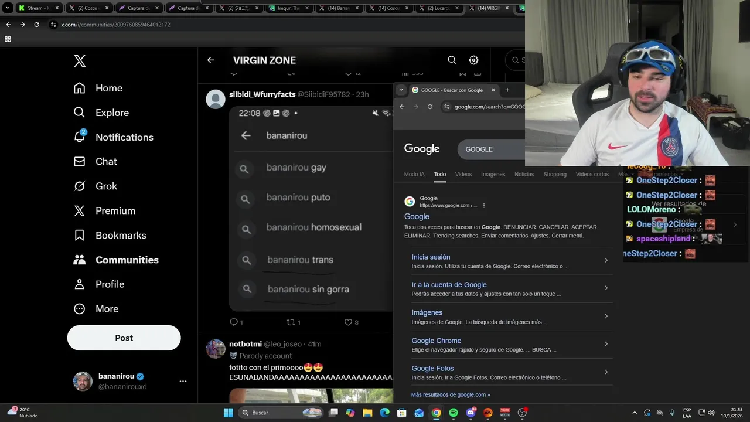Open the X logo home link
The image size is (750, 422).
pyautogui.click(x=80, y=60)
